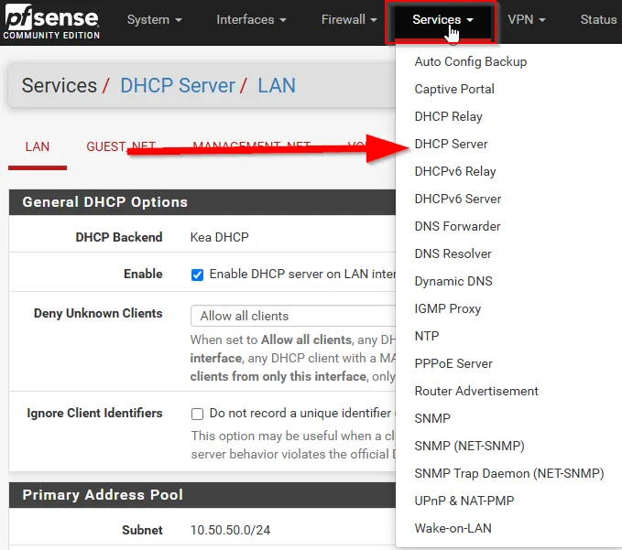Collapse the Services dropdown menu
Viewport: 622px width, 550px height.
(x=442, y=20)
